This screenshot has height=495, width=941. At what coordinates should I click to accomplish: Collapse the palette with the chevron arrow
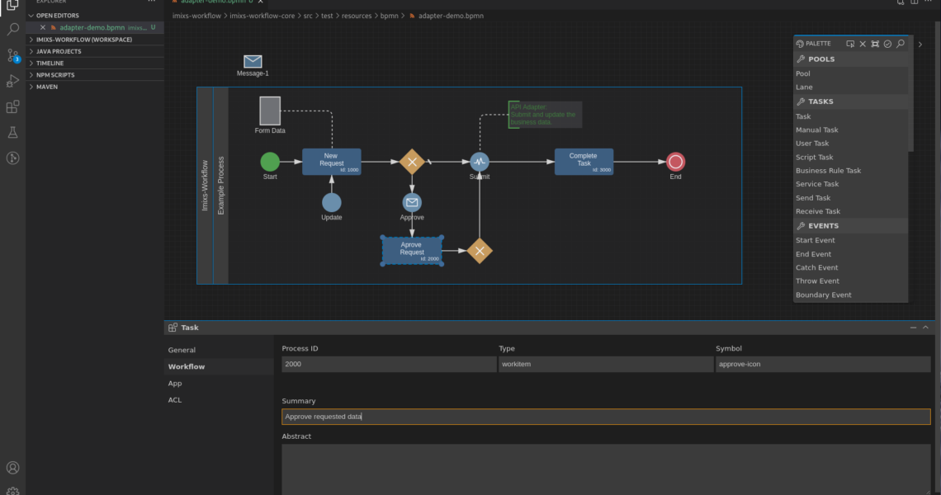pyautogui.click(x=920, y=45)
